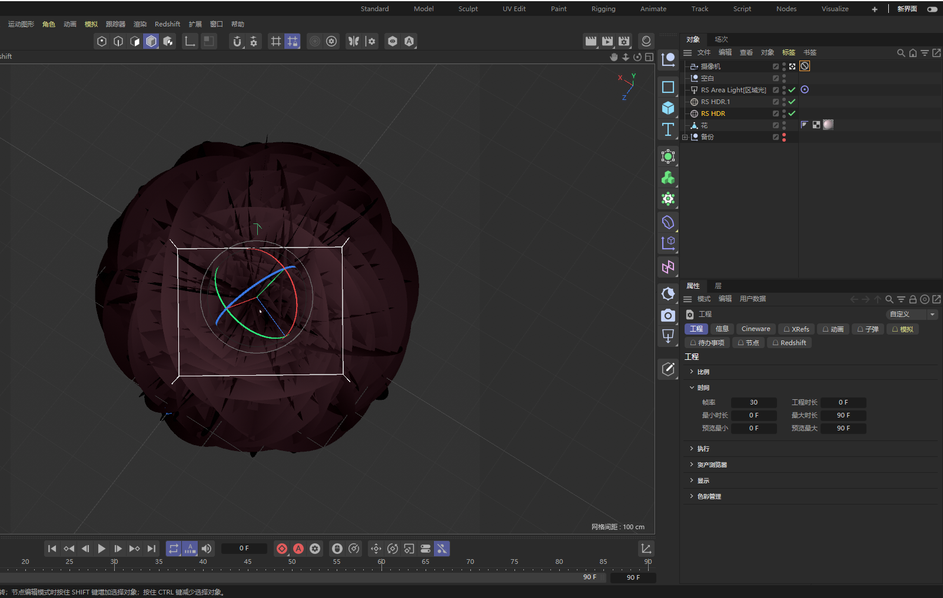
Task: Open the Object Manager filter icon
Action: coord(925,53)
